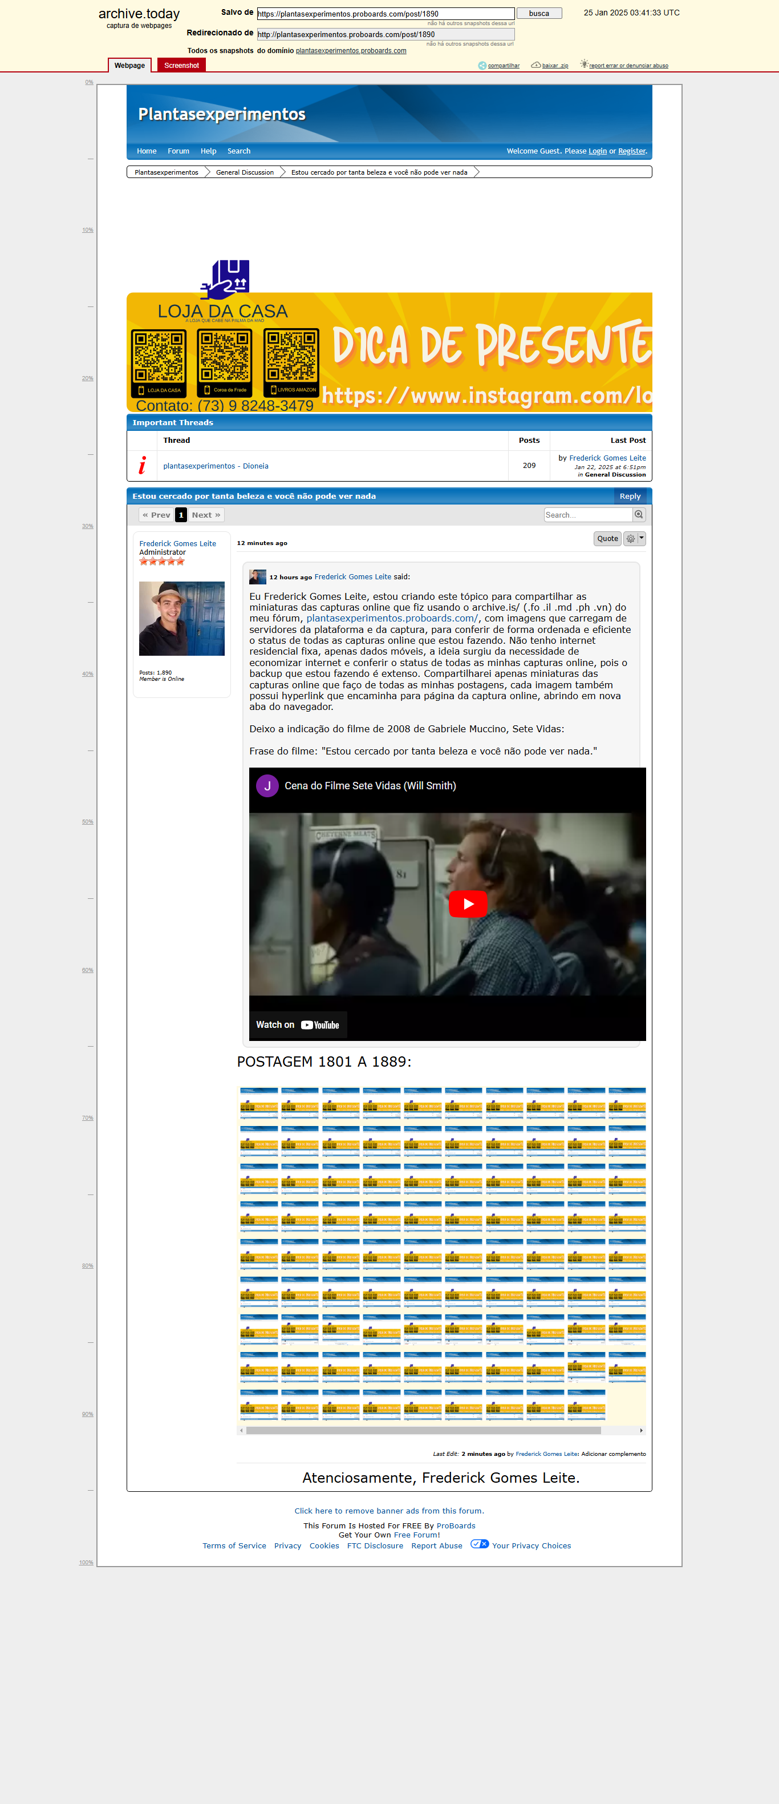Click the Login link
This screenshot has width=779, height=1804.
(598, 151)
